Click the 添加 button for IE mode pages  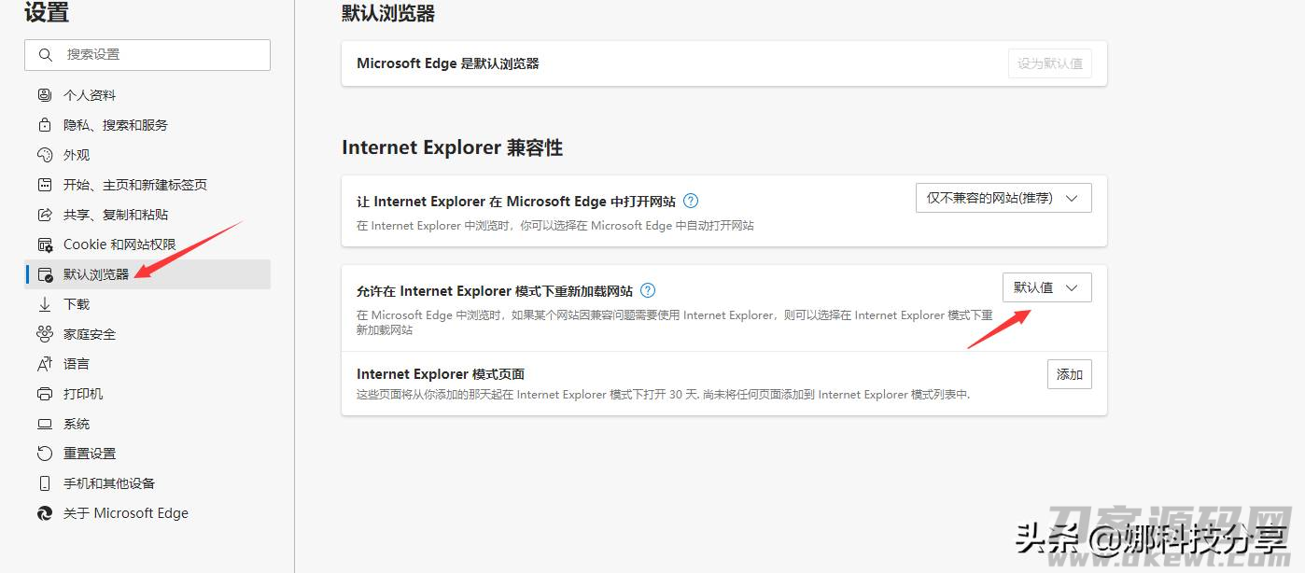[1069, 374]
